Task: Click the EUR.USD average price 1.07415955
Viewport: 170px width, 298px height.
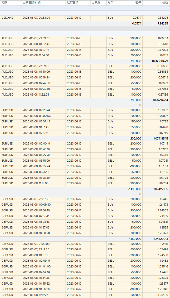Action: point(160,189)
